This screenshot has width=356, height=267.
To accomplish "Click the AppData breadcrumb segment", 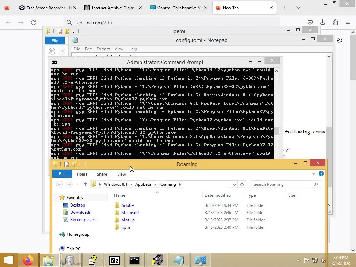I will pyautogui.click(x=143, y=184).
